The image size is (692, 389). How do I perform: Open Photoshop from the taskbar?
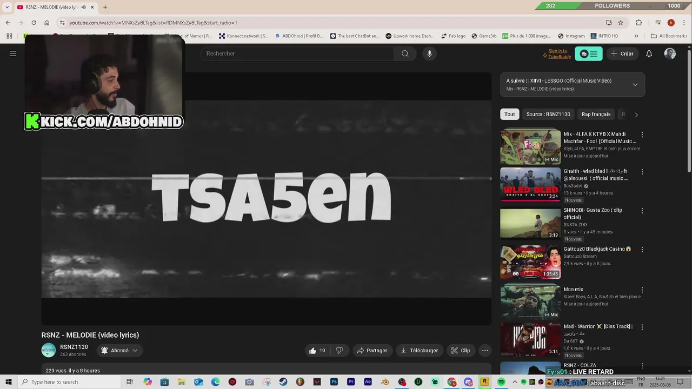pos(334,382)
